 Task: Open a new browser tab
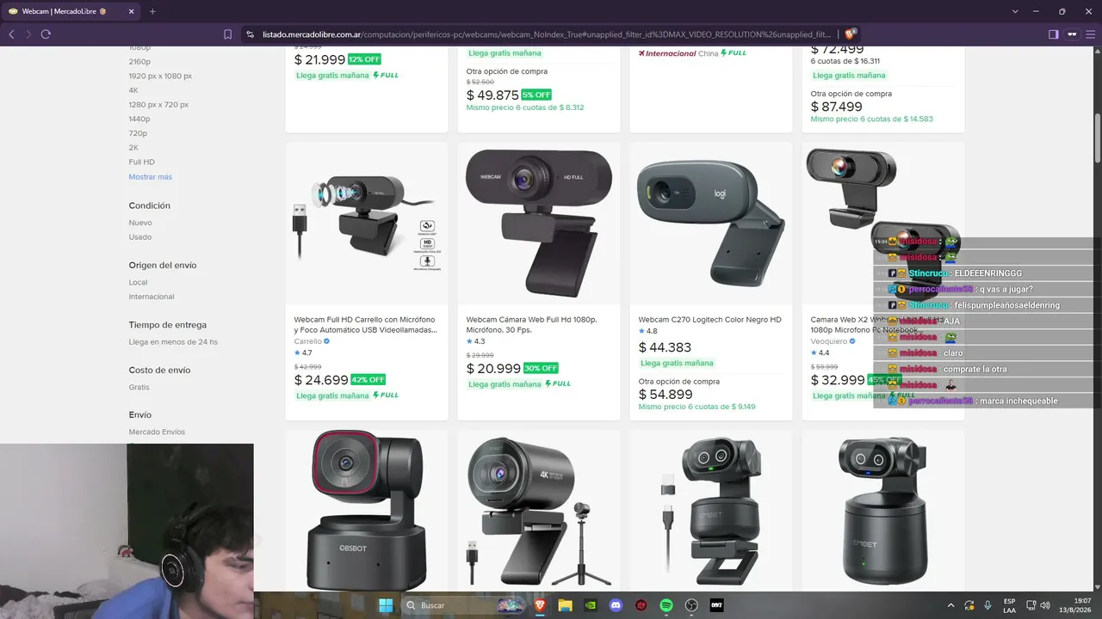152,11
